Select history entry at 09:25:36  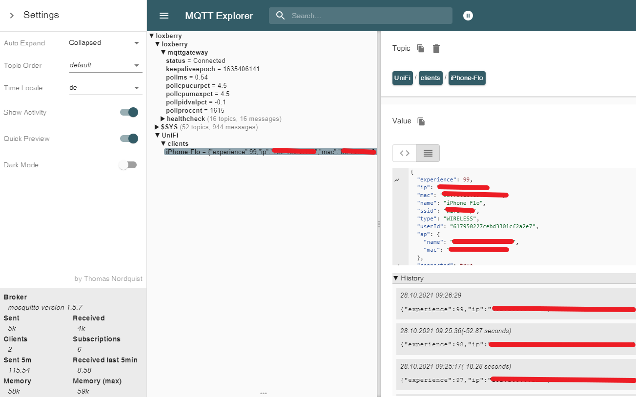tap(516, 339)
